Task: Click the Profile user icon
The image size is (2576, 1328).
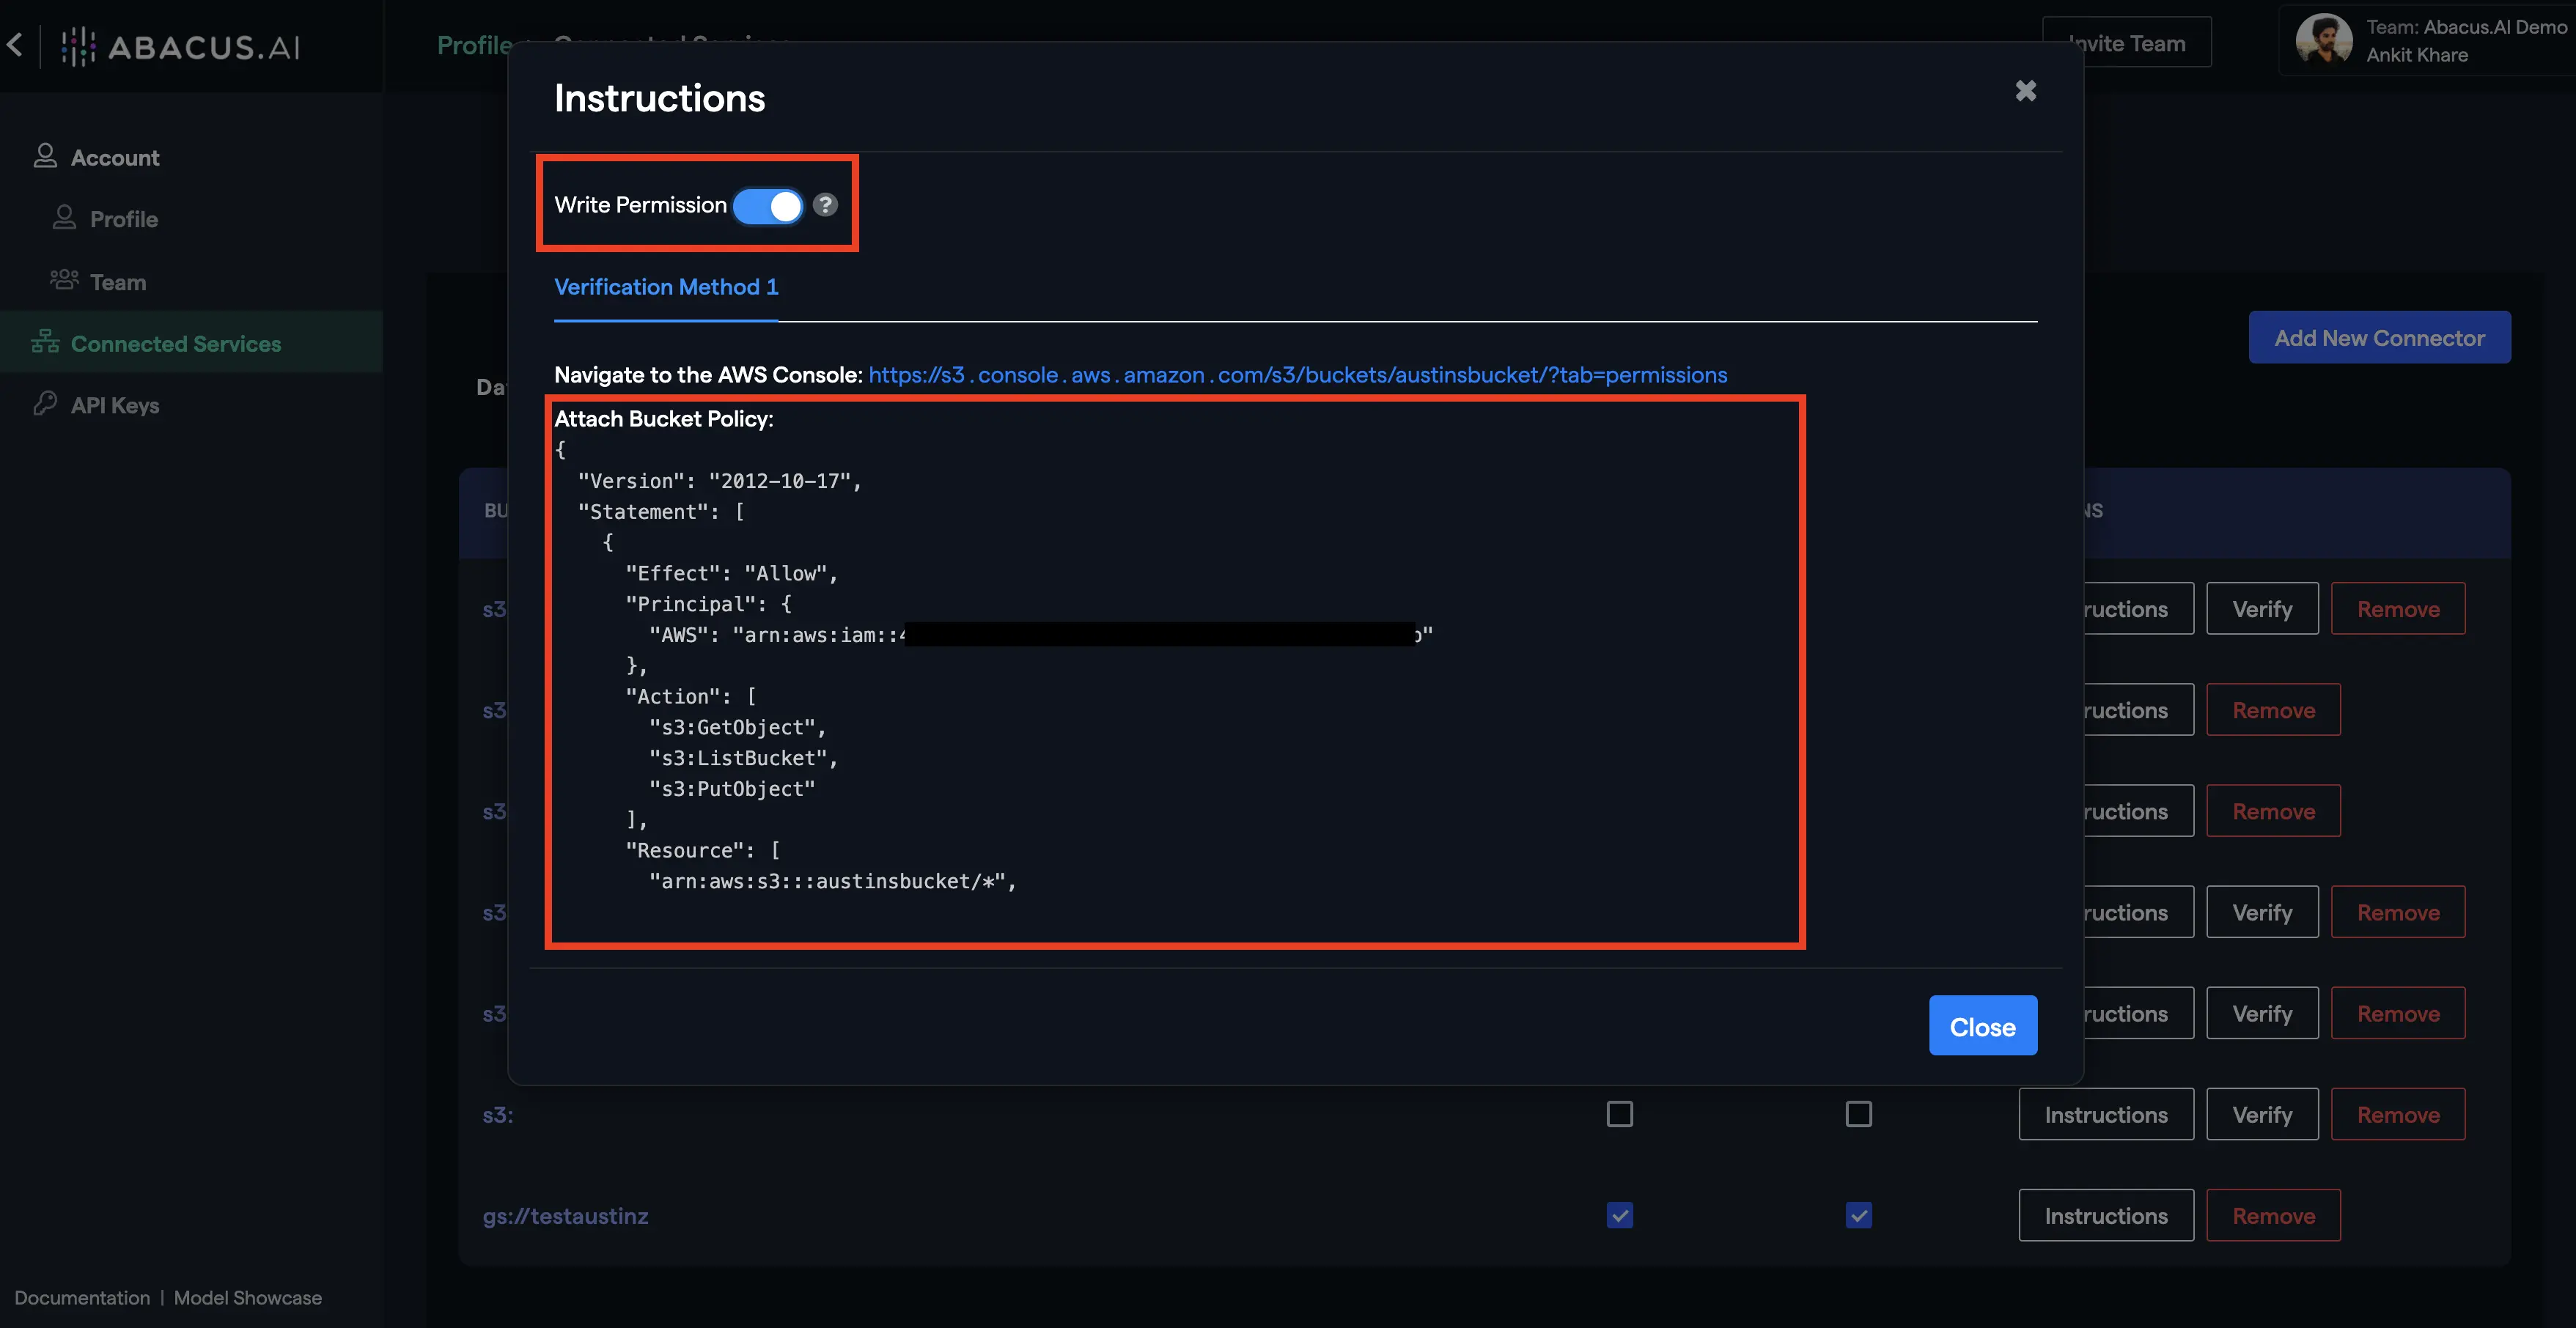Action: tap(64, 218)
